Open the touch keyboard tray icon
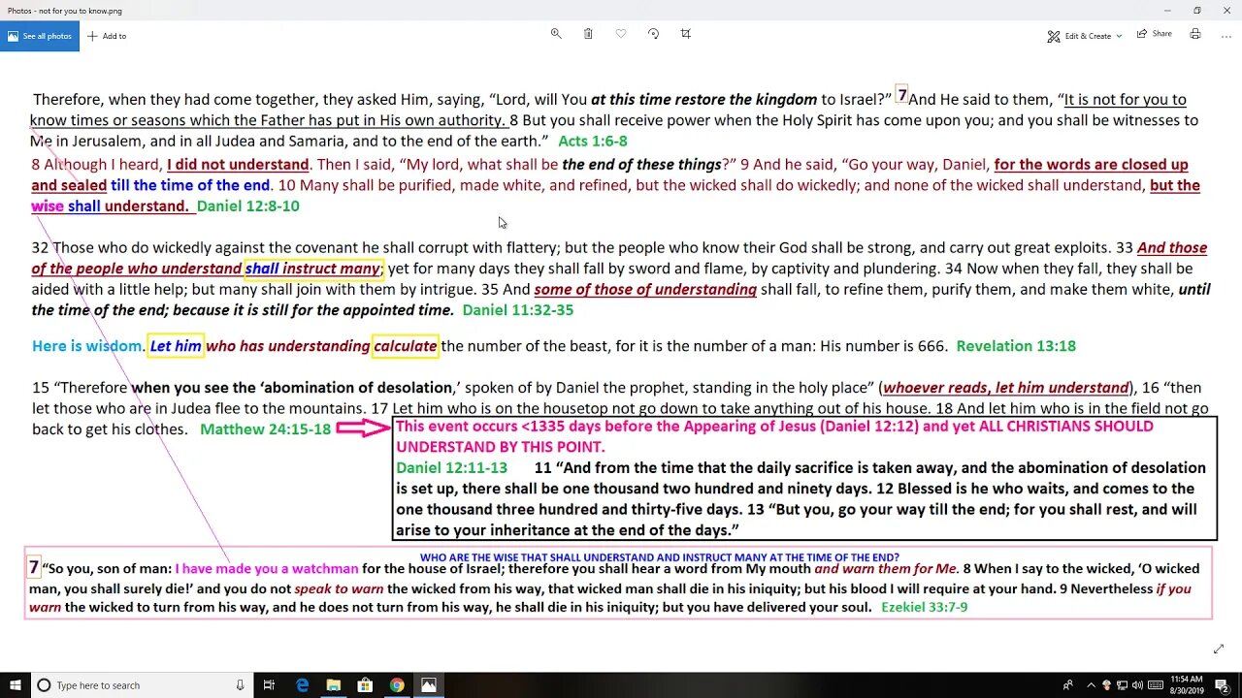Screen dimensions: 1242x698 (1155, 685)
